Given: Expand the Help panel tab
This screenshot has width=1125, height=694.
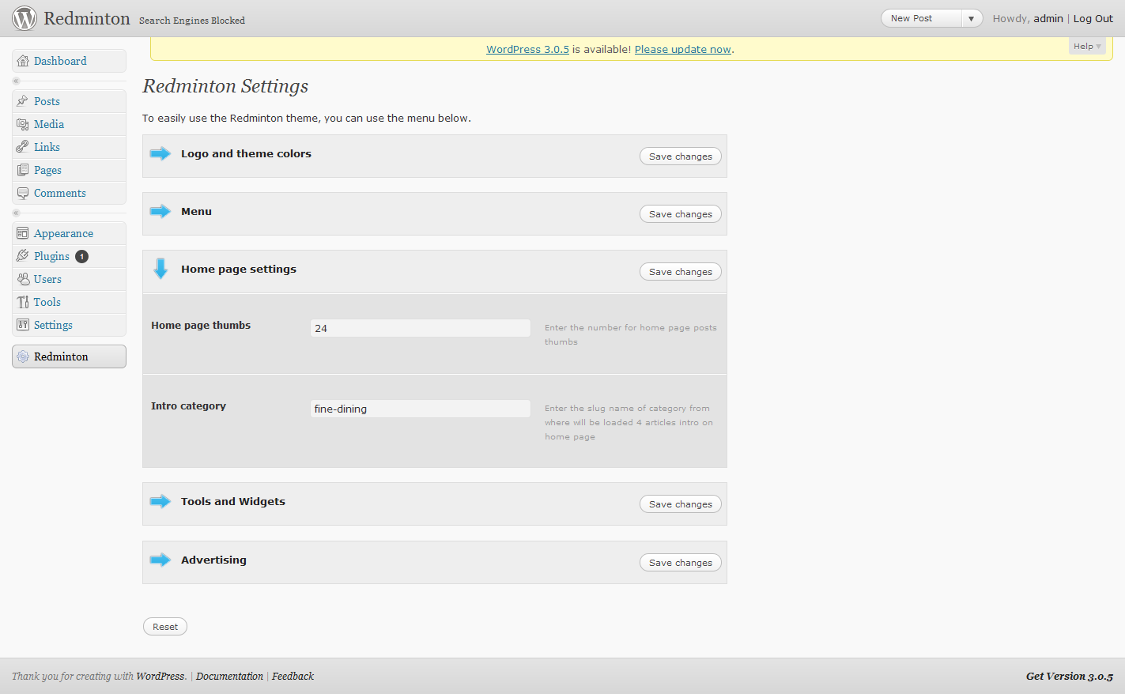Looking at the screenshot, I should pyautogui.click(x=1087, y=47).
